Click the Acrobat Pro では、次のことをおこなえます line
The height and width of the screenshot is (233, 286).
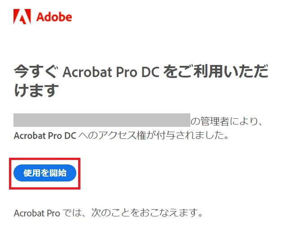108,212
